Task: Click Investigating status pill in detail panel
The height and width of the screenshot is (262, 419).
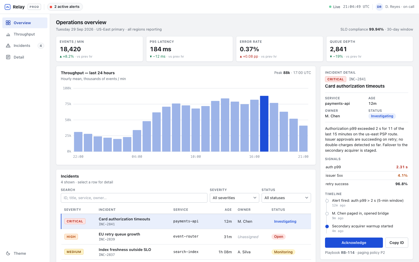Action: (382, 116)
